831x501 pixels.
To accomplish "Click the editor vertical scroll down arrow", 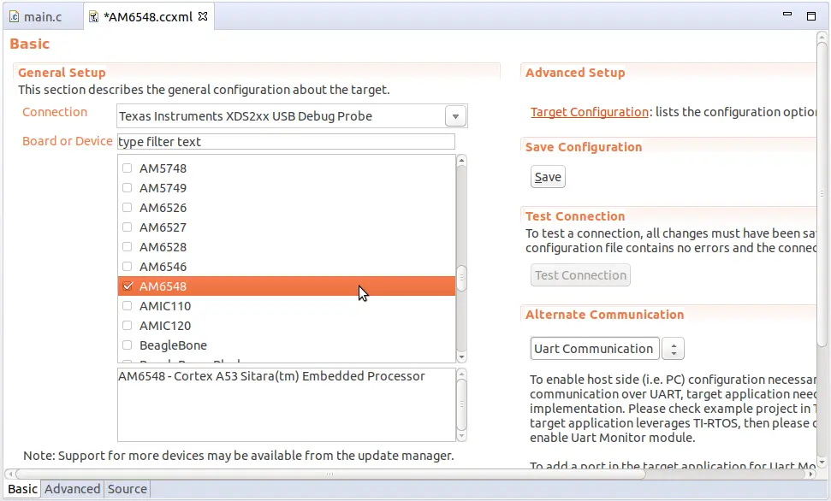I will click(822, 463).
